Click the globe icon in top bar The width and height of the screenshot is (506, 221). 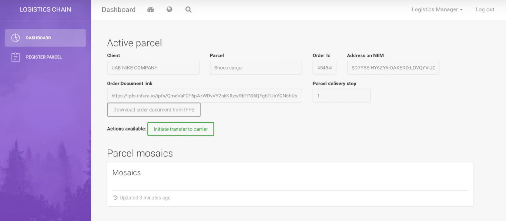[x=170, y=9]
